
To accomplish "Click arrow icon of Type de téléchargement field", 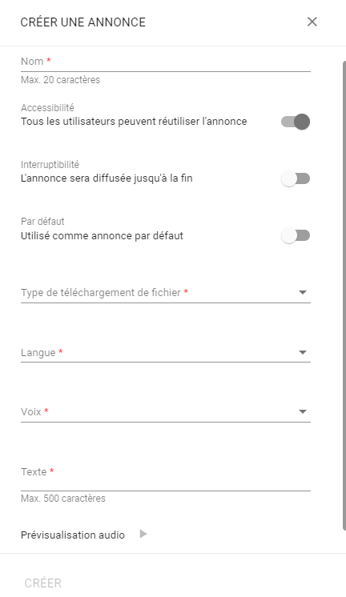I will [303, 292].
